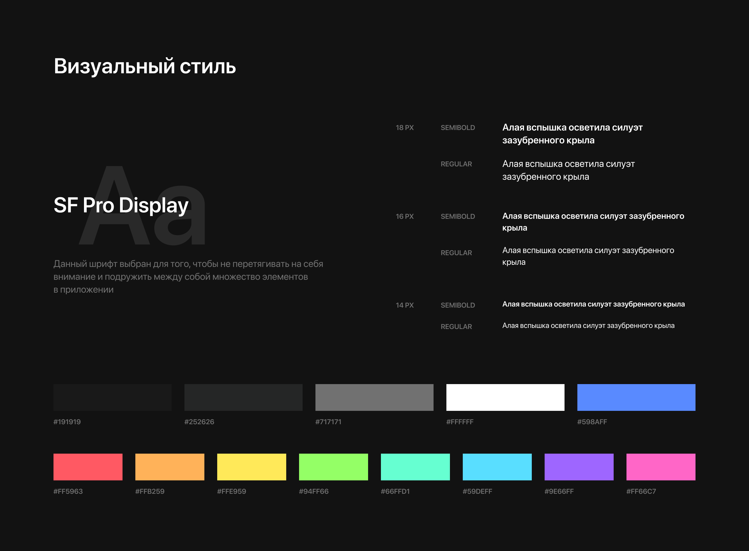This screenshot has height=551, width=749.
Task: Select the purple #9E66FF swatch
Action: point(579,467)
